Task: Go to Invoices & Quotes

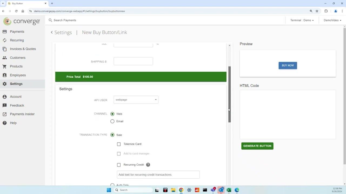Action: pyautogui.click(x=23, y=49)
